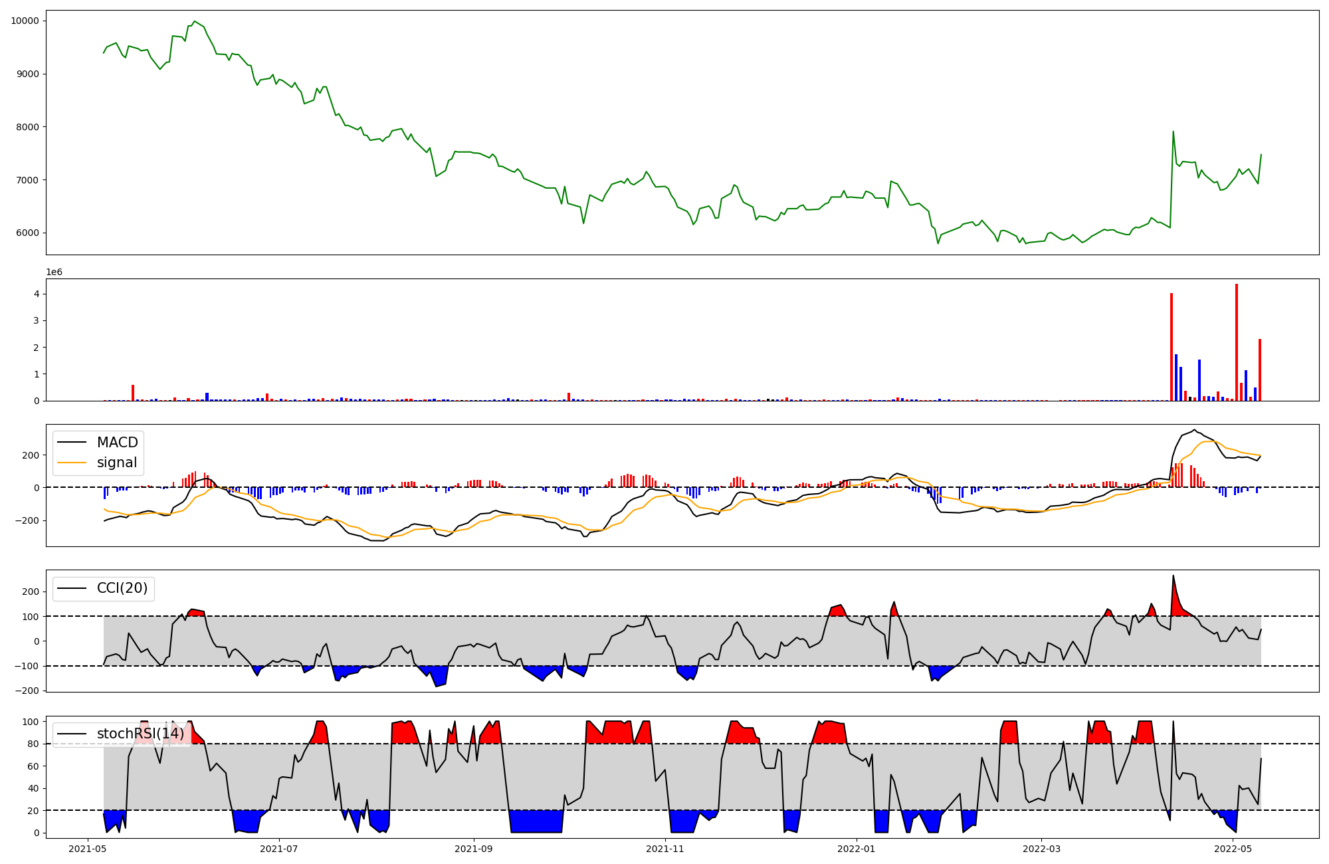This screenshot has height=864, width=1329.
Task: Click the highest CCI peak above 200
Action: [x=1173, y=576]
